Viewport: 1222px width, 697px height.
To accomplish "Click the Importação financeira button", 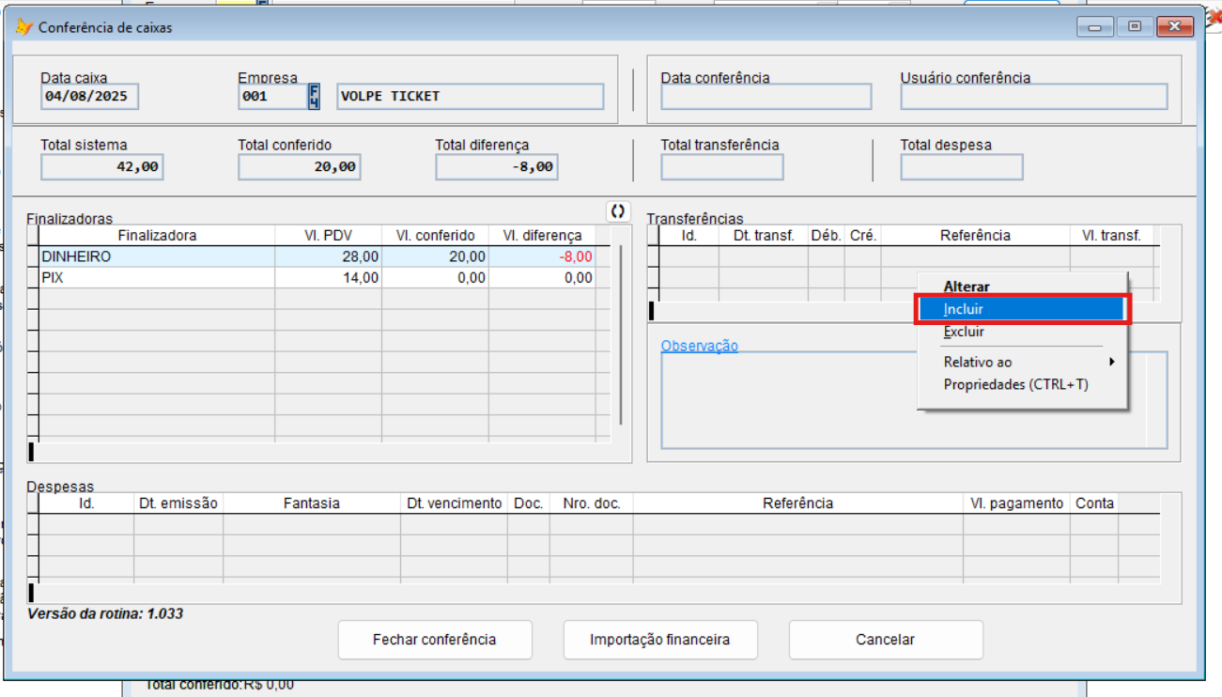I will (659, 640).
